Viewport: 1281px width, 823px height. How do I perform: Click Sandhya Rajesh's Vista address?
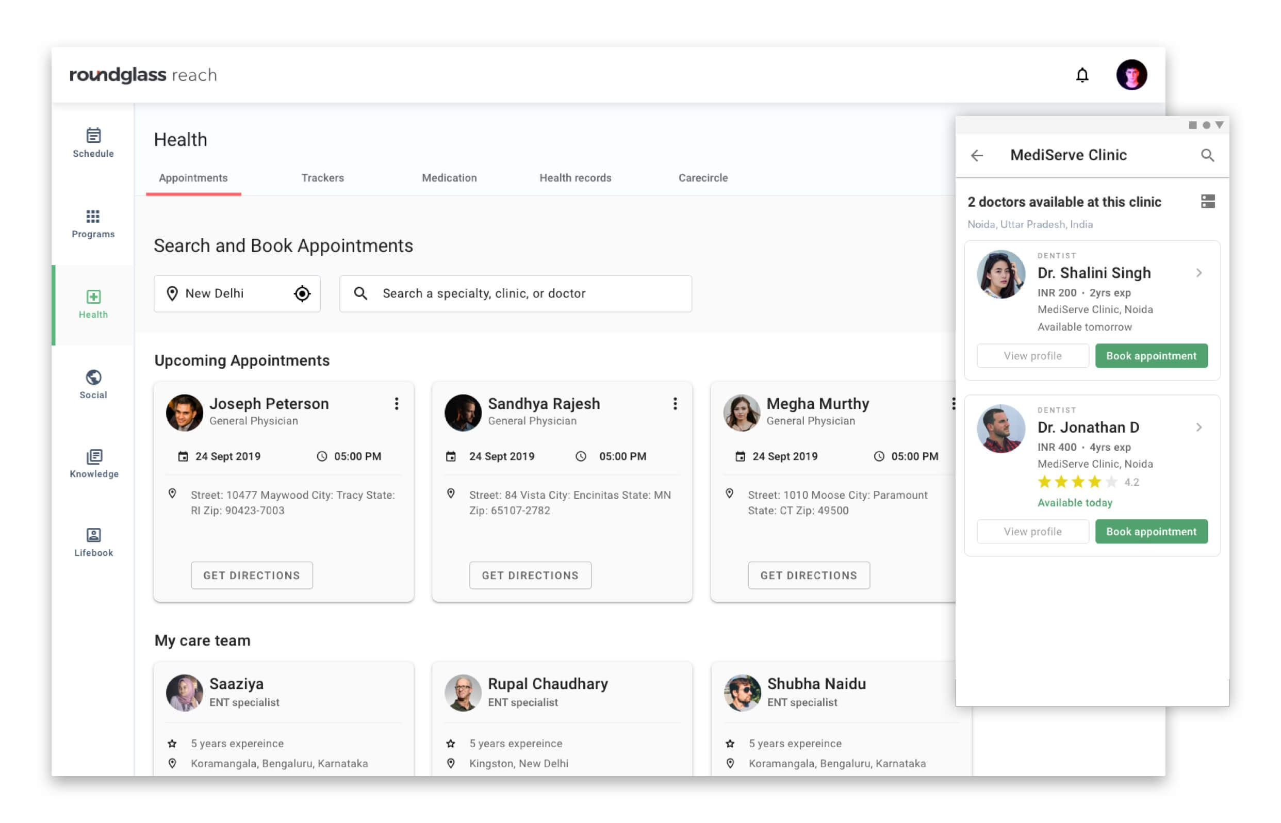[x=570, y=503]
